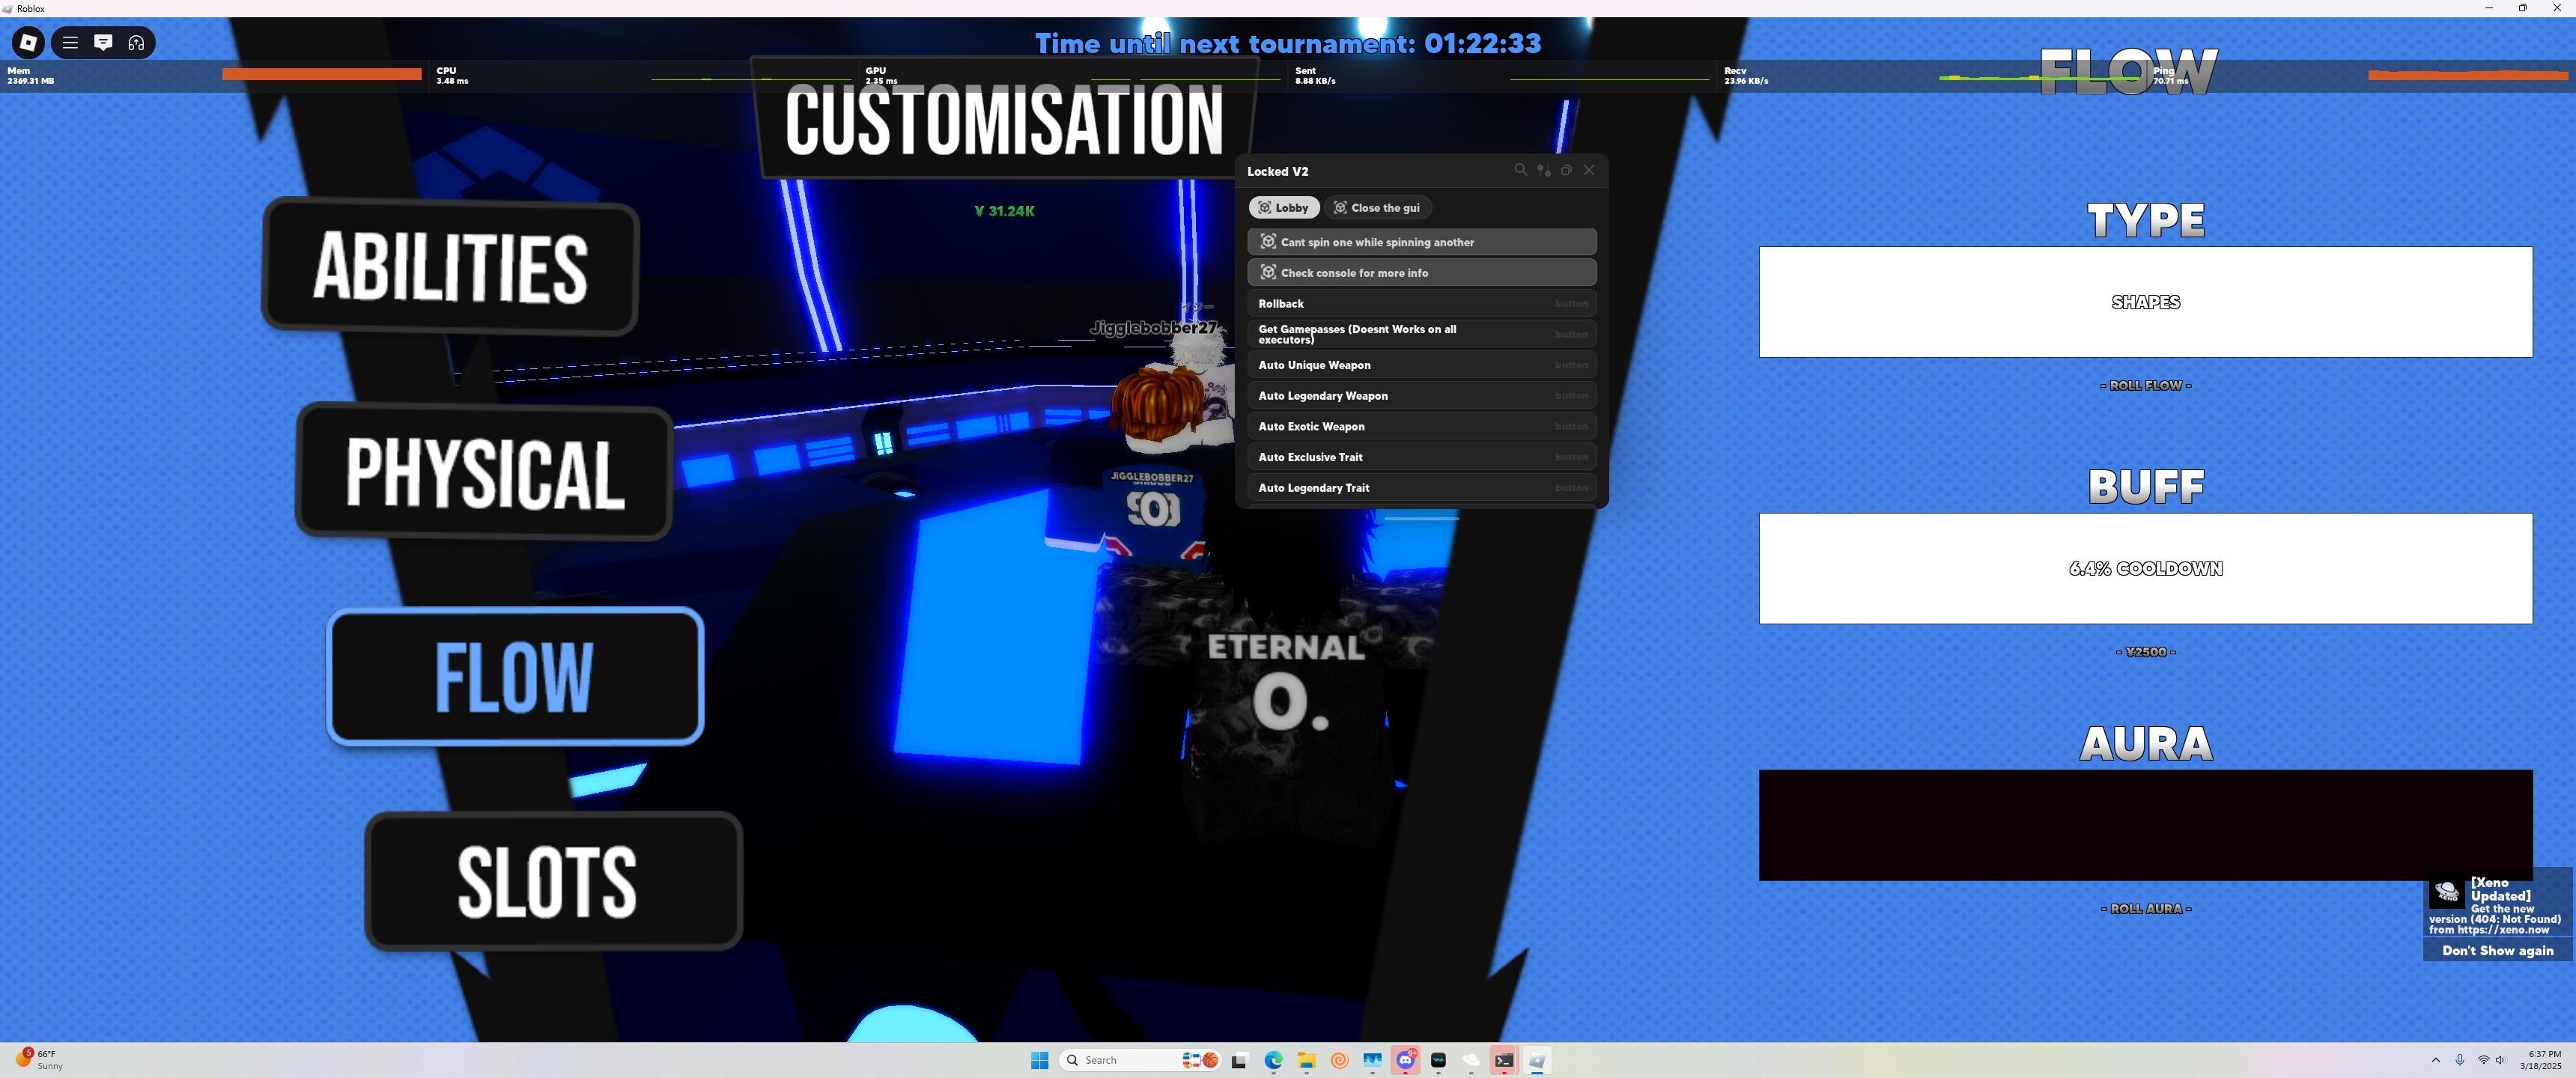Click ROLL FLOW under Type
Screen dimensions: 2576x1078
[2145, 385]
